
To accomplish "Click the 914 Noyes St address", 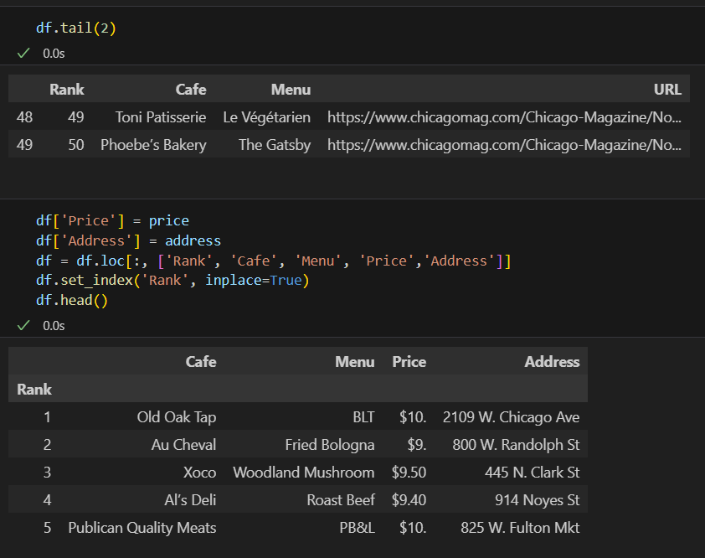I will coord(538,500).
